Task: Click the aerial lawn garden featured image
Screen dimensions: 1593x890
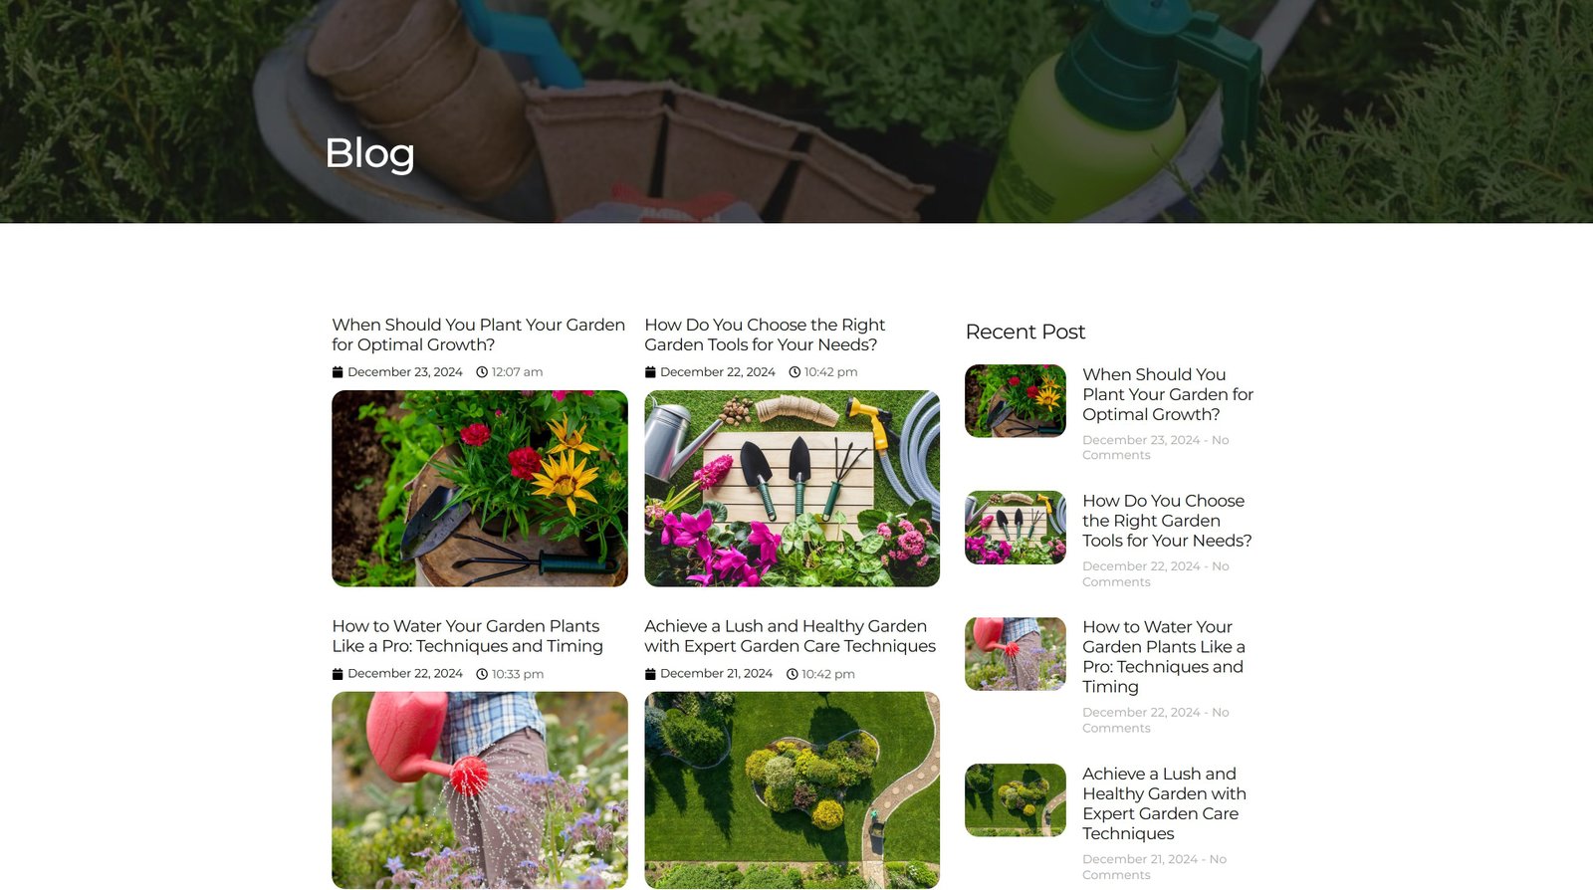Action: pyautogui.click(x=793, y=790)
